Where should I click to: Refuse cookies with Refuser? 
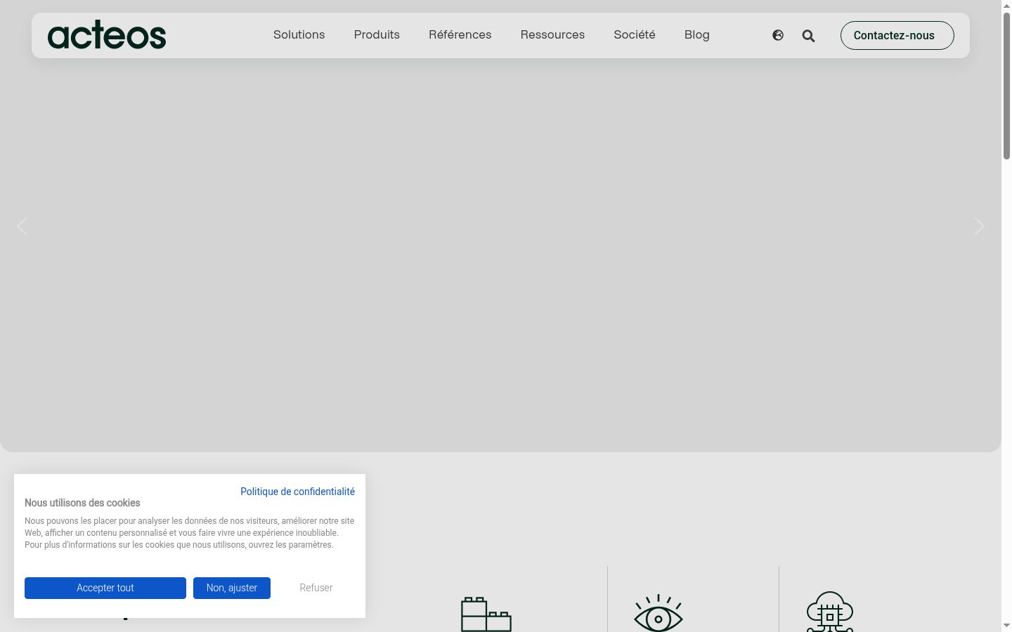[316, 588]
